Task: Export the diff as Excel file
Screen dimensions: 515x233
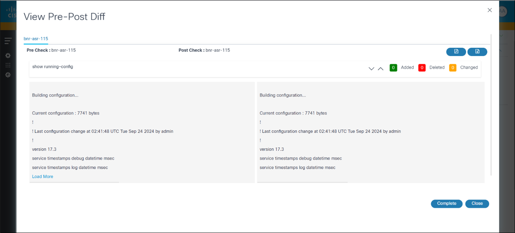Action: click(477, 52)
